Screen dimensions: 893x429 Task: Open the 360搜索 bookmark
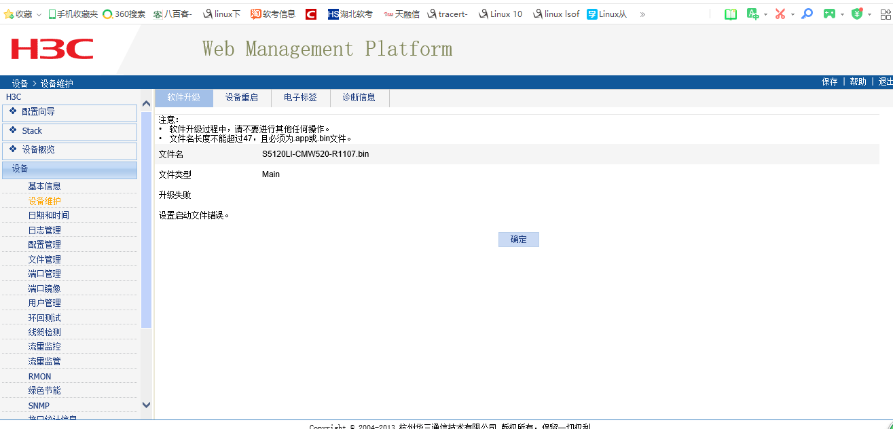[x=124, y=14]
